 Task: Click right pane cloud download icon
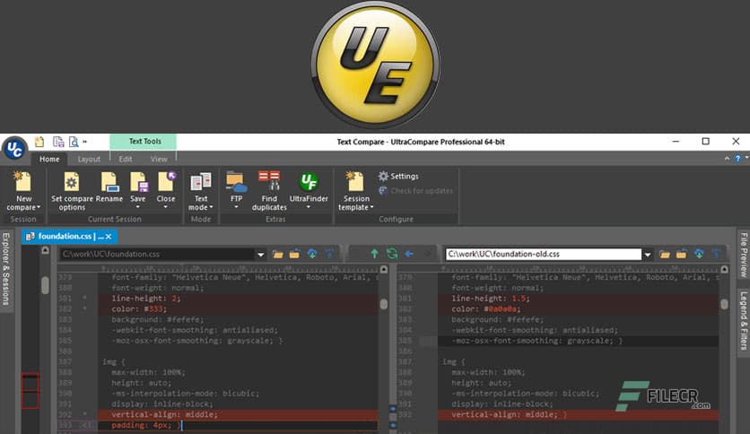tap(699, 254)
